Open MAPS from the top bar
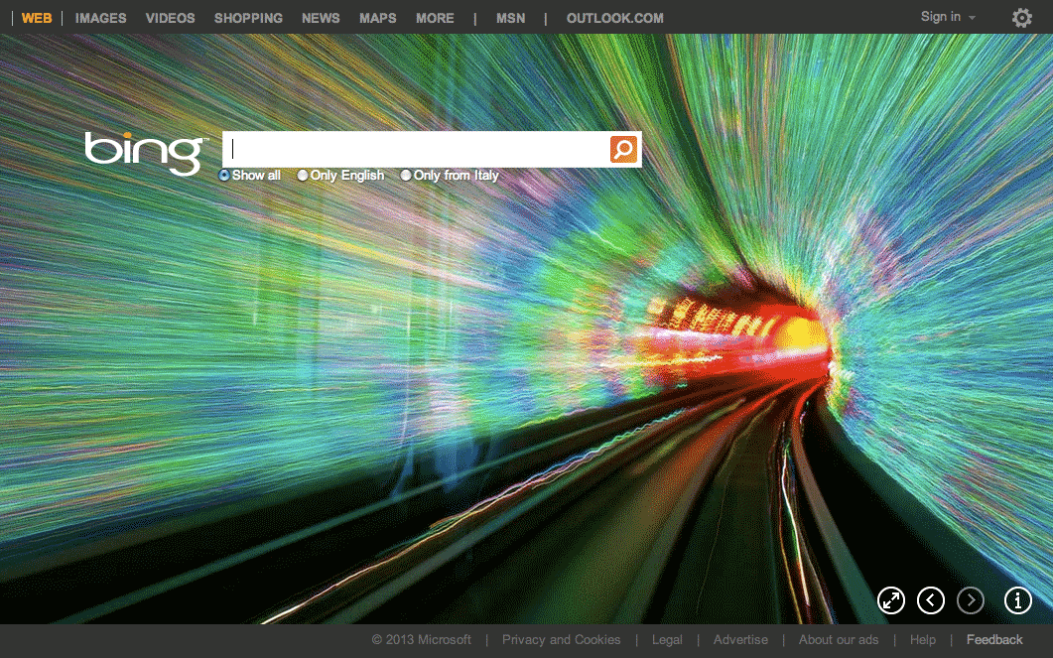 click(377, 18)
